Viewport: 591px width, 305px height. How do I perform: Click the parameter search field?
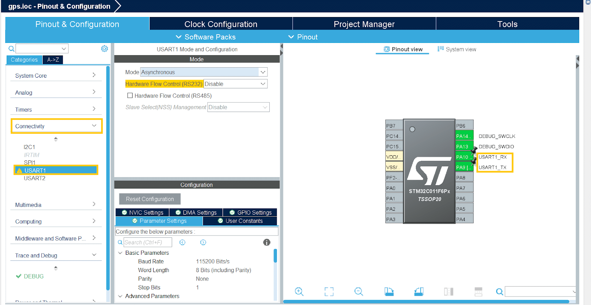tap(148, 243)
